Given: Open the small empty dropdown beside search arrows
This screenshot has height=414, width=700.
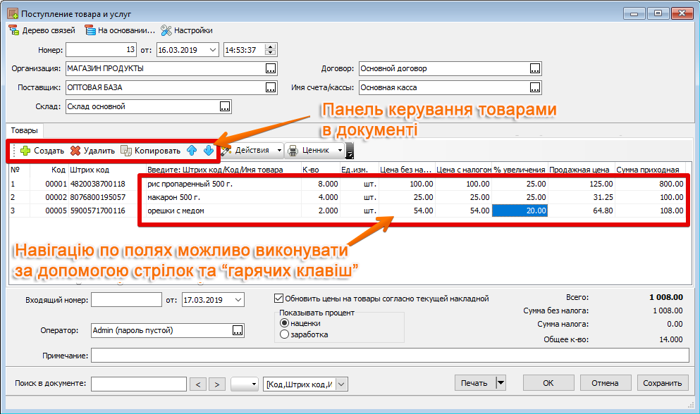Looking at the screenshot, I should coord(245,384).
